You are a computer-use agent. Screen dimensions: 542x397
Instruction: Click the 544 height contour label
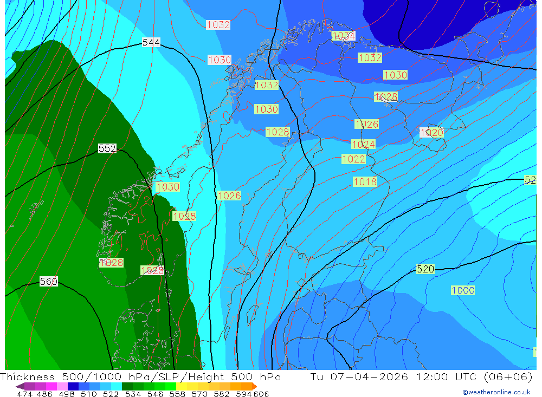pos(151,42)
